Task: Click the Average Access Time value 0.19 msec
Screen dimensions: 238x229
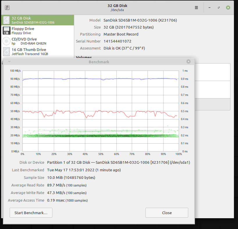Action: [x=68, y=200]
